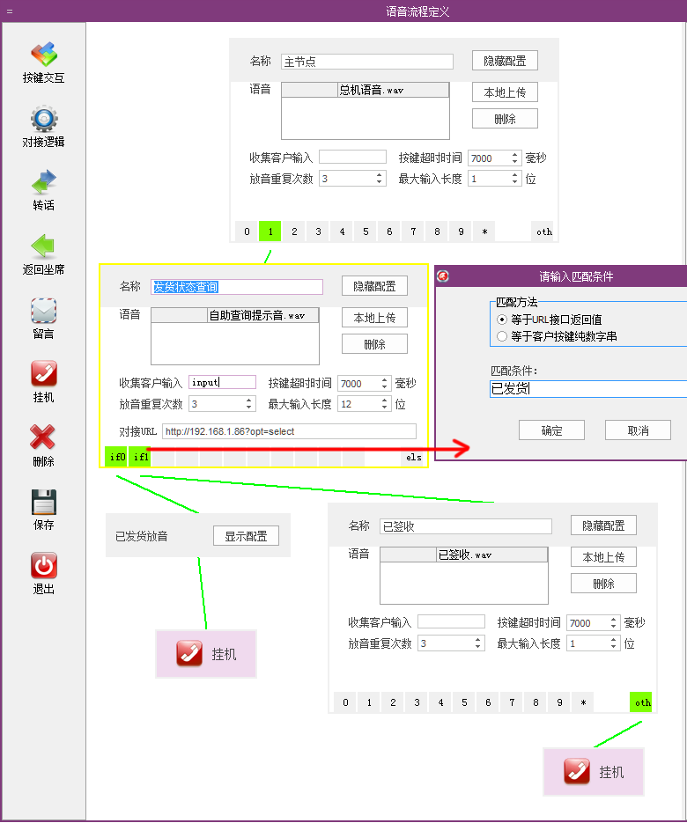
Task: Edit the 匹配条件 field containing 已发货
Action: click(588, 389)
